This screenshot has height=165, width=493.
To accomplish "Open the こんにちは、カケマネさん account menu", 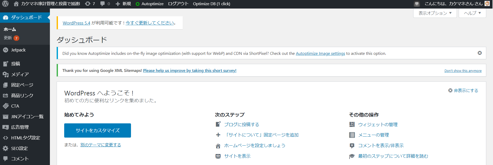I will click(x=453, y=4).
